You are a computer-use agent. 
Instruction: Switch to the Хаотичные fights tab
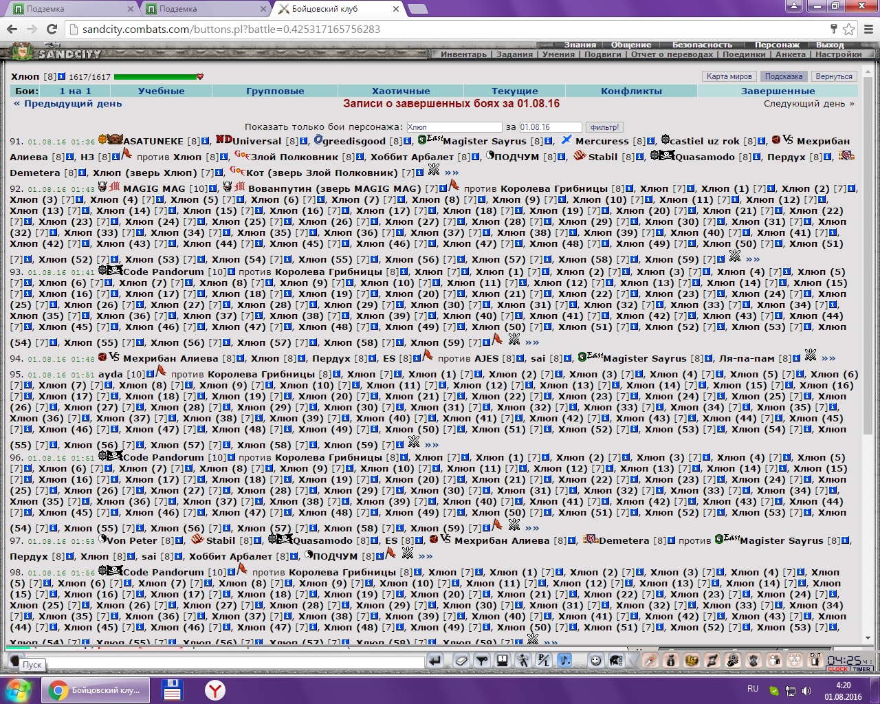401,91
